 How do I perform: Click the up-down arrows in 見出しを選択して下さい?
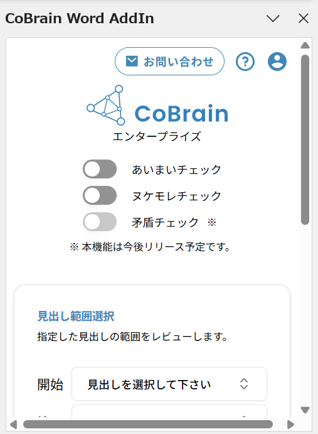coord(243,384)
